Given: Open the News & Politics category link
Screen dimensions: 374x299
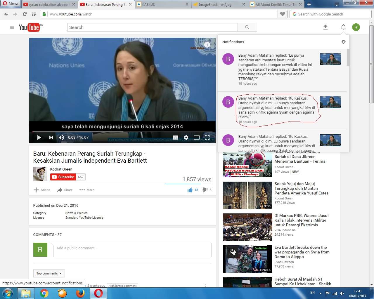Looking at the screenshot, I should 76,213.
